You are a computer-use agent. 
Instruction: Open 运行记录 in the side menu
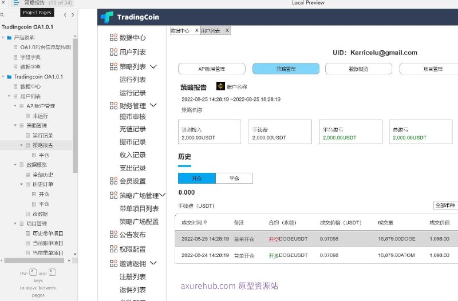133,93
